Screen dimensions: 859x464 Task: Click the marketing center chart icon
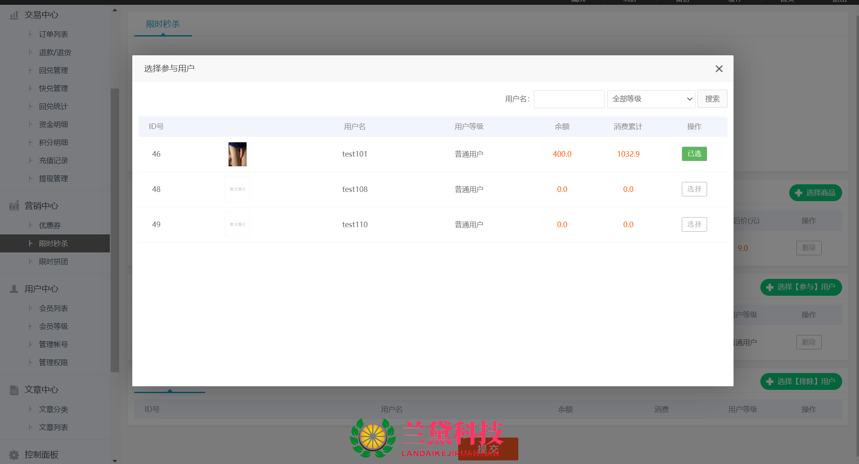coord(14,206)
